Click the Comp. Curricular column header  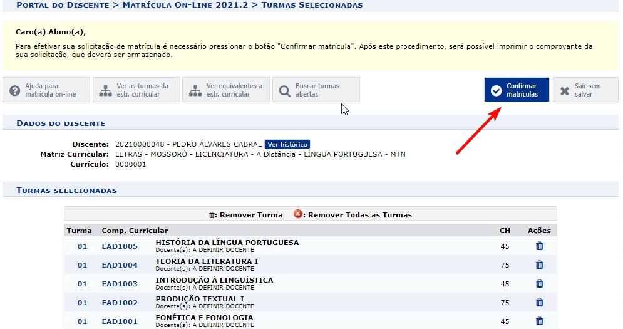[135, 231]
